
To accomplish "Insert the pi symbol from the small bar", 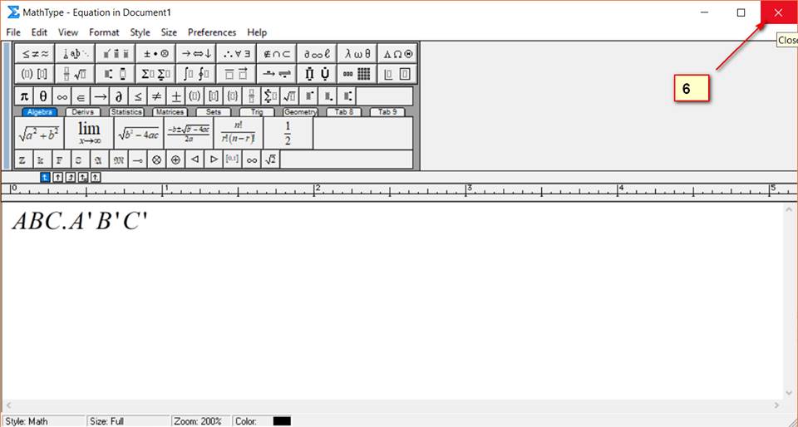I will 23,96.
